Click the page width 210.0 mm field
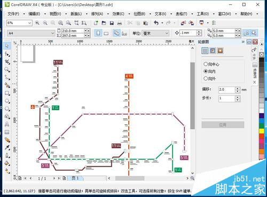The width and height of the screenshot is (267, 197). 73,31
